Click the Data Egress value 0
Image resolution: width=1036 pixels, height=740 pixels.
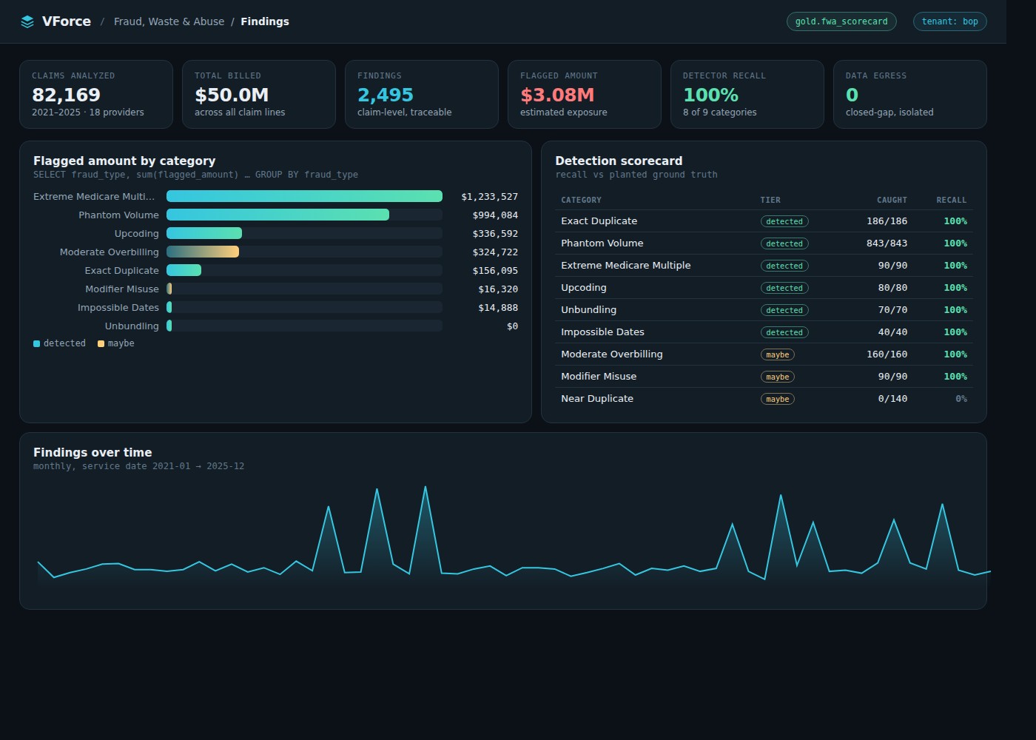(x=852, y=95)
